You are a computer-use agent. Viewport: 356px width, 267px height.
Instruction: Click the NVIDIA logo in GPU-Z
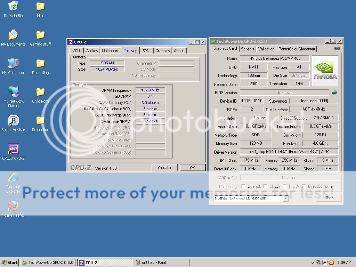[325, 68]
